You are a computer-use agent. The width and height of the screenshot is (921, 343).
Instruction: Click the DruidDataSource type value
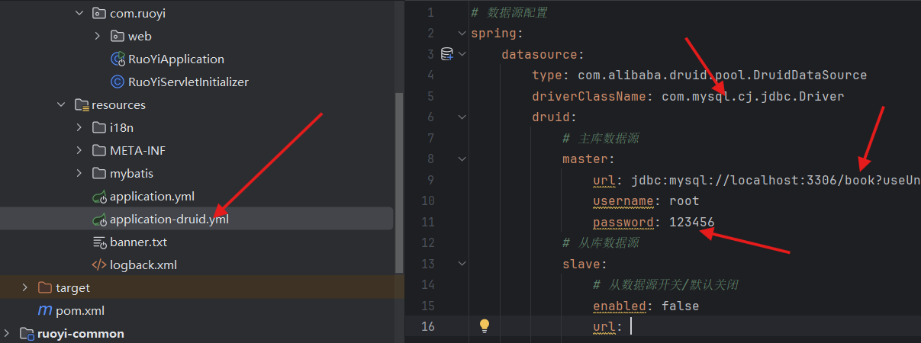[x=722, y=75]
